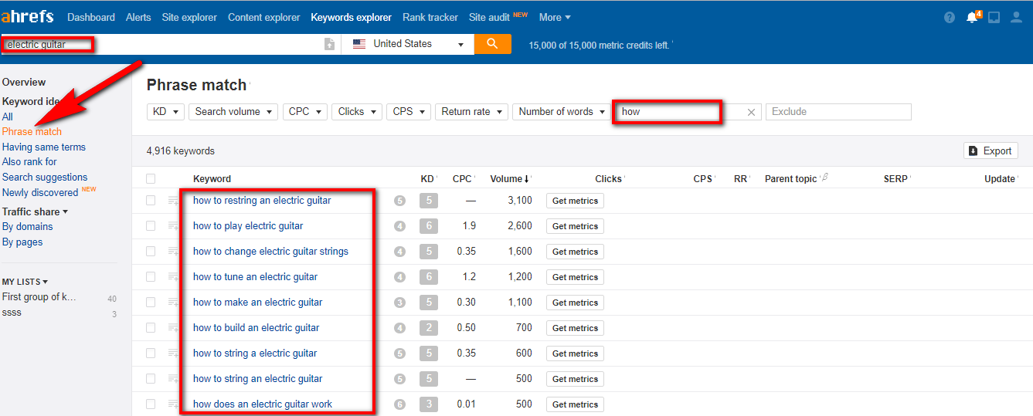Image resolution: width=1033 pixels, height=416 pixels.
Task: Open the CPC filter dropdown
Action: point(305,112)
